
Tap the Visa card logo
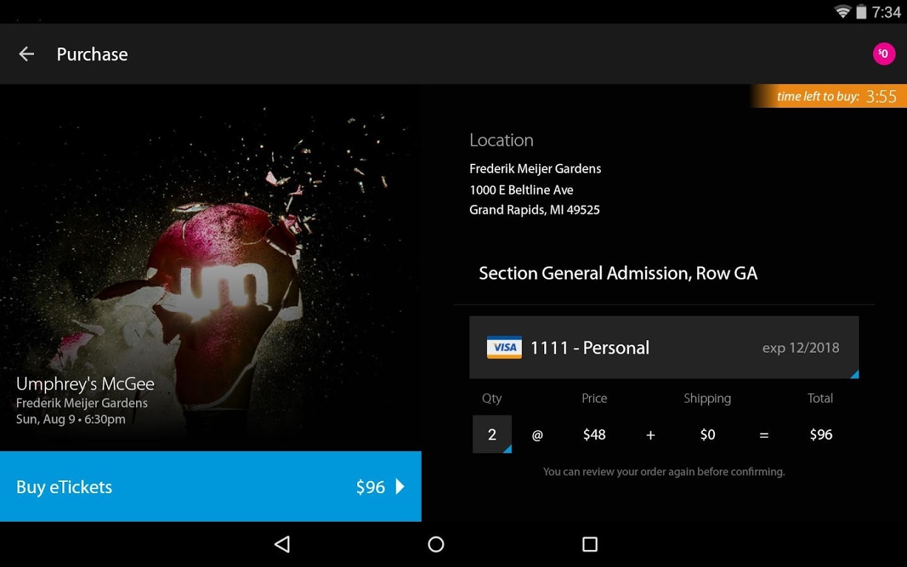504,347
